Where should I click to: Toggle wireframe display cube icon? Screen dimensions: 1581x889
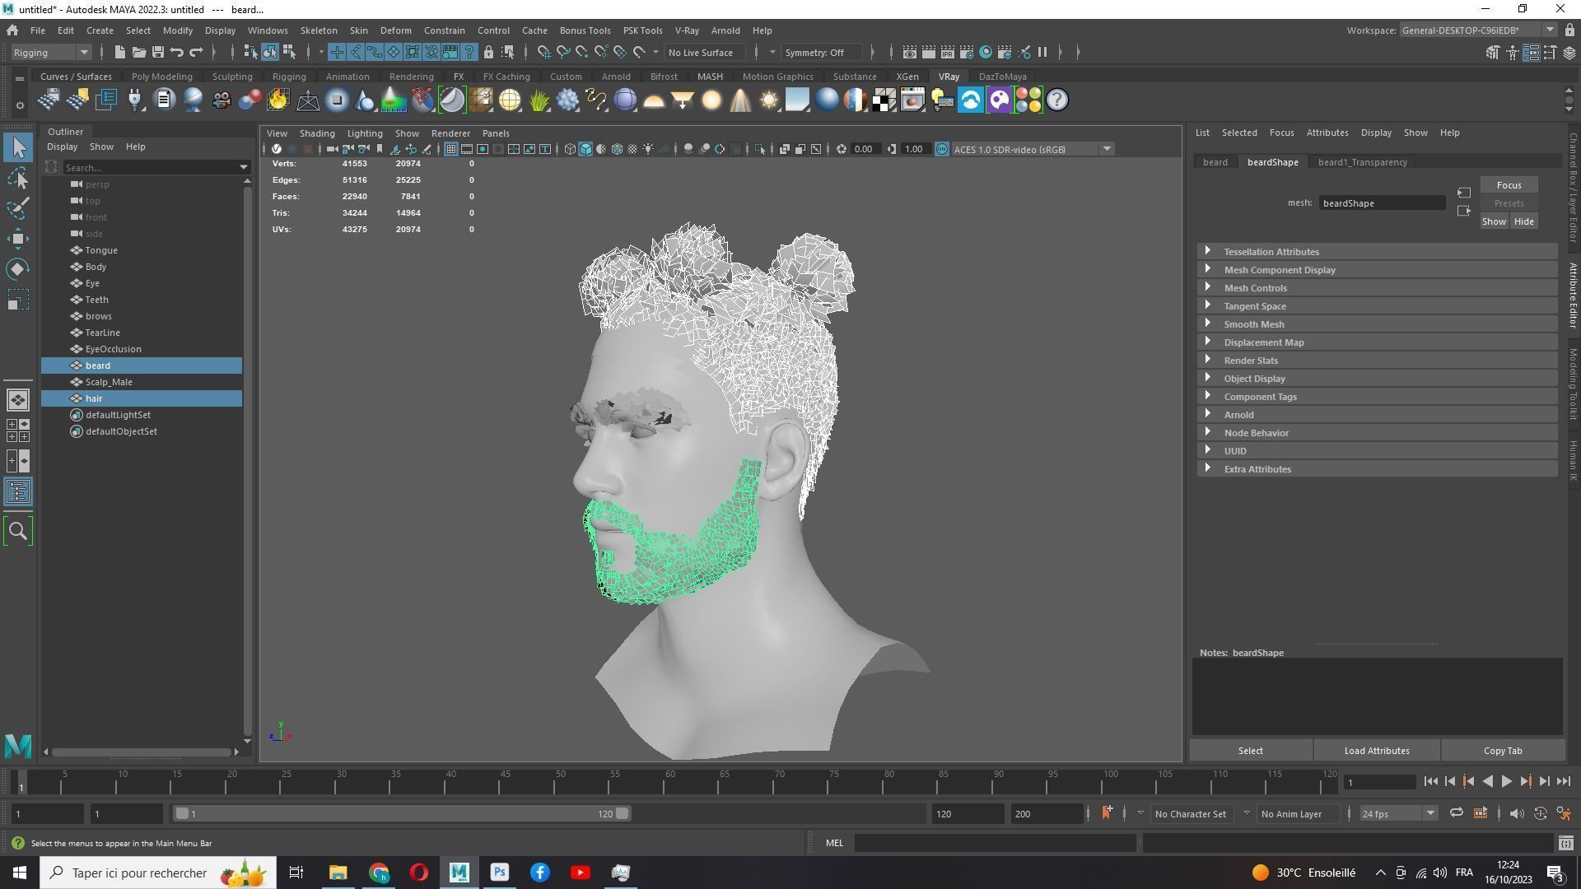coord(570,149)
